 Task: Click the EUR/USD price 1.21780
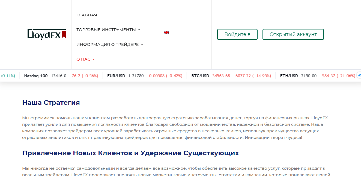pos(136,76)
